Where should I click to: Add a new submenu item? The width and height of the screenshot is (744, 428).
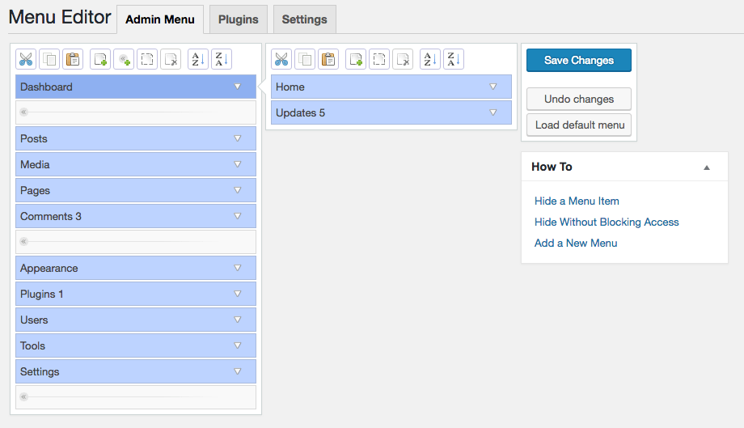coord(356,59)
